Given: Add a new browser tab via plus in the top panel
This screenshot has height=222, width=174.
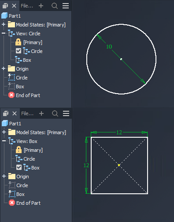Looking at the screenshot, I should (41, 6).
